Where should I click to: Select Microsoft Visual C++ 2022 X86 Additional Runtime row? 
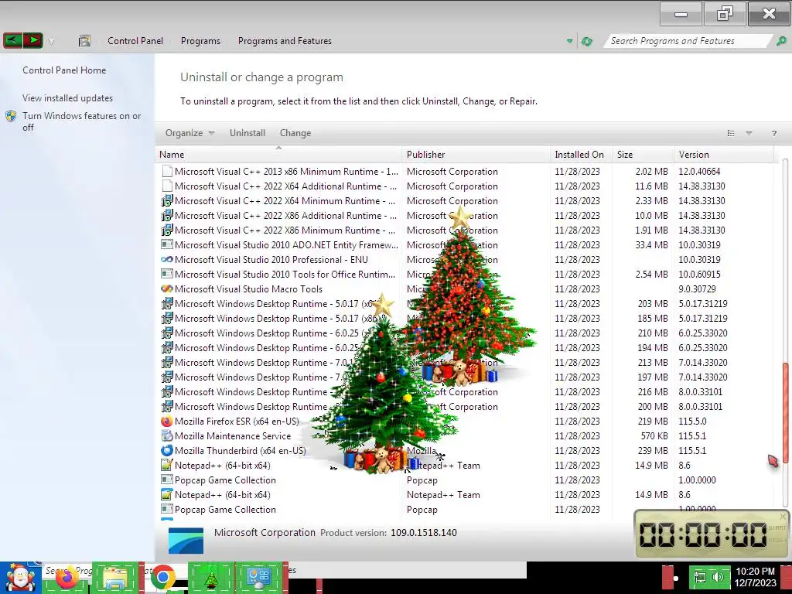[465, 216]
